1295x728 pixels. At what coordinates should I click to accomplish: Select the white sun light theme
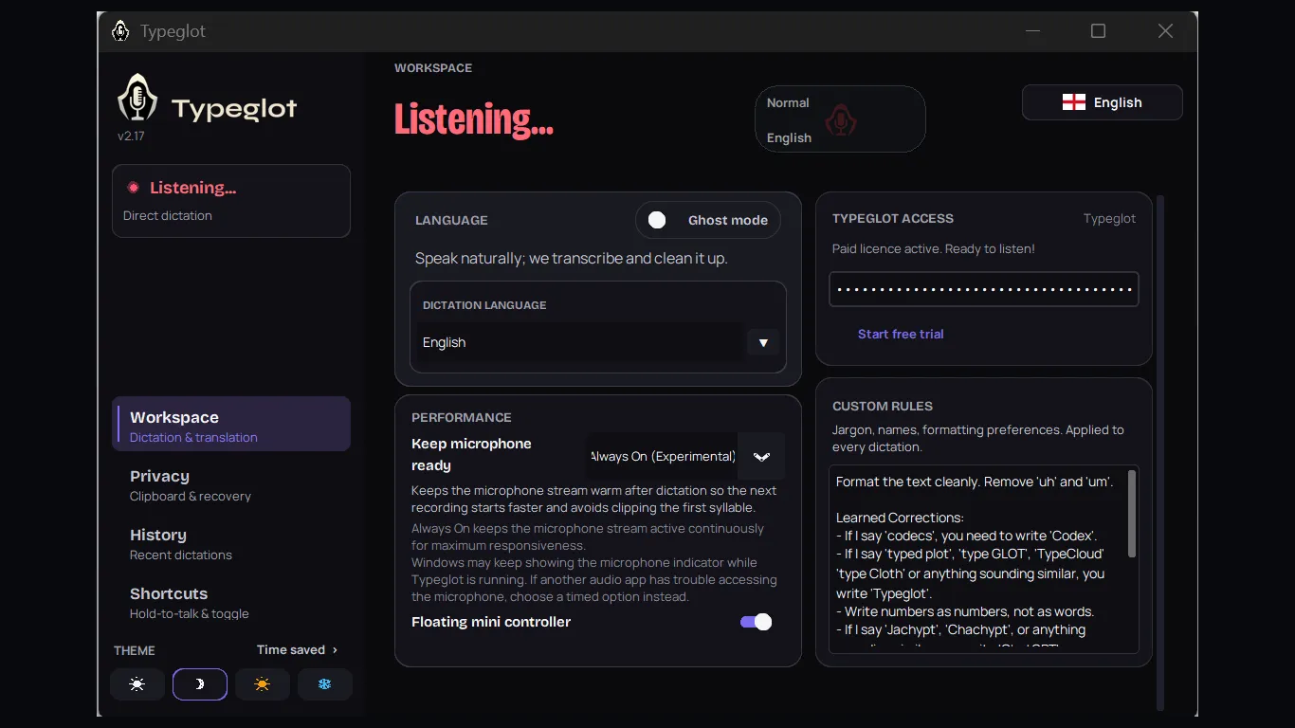pyautogui.click(x=137, y=684)
